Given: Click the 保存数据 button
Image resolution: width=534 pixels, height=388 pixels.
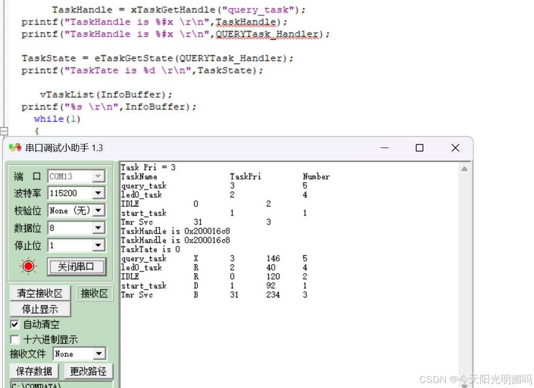Looking at the screenshot, I should [34, 371].
